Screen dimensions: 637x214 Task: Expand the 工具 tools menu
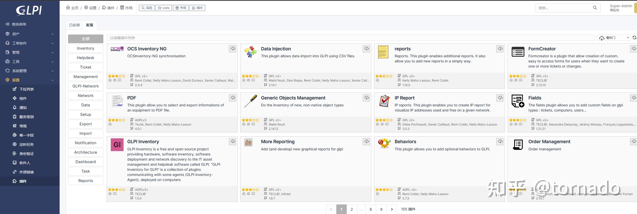[30, 62]
